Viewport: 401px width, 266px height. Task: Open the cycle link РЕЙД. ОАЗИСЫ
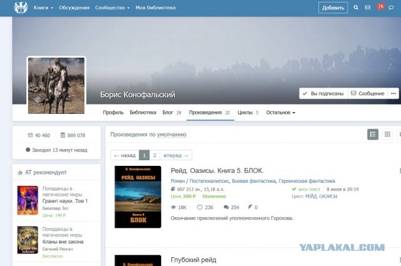pos(321,197)
